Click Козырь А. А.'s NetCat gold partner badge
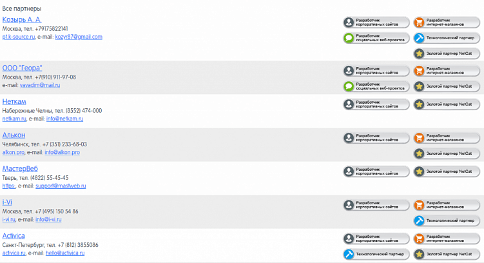 [446, 54]
